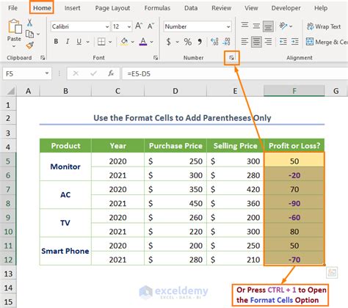
Task: Center text horizontally
Action: (256, 42)
